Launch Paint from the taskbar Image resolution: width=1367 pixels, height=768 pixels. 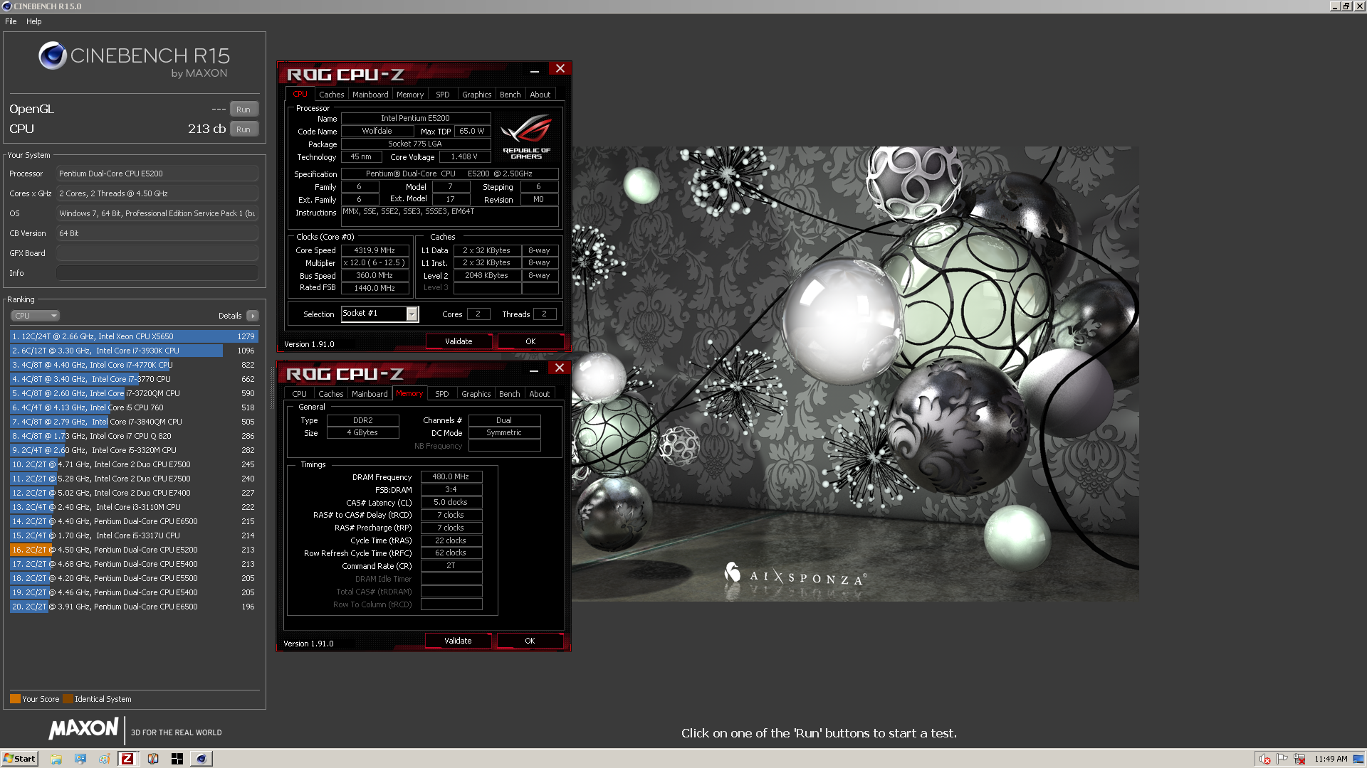click(x=104, y=759)
